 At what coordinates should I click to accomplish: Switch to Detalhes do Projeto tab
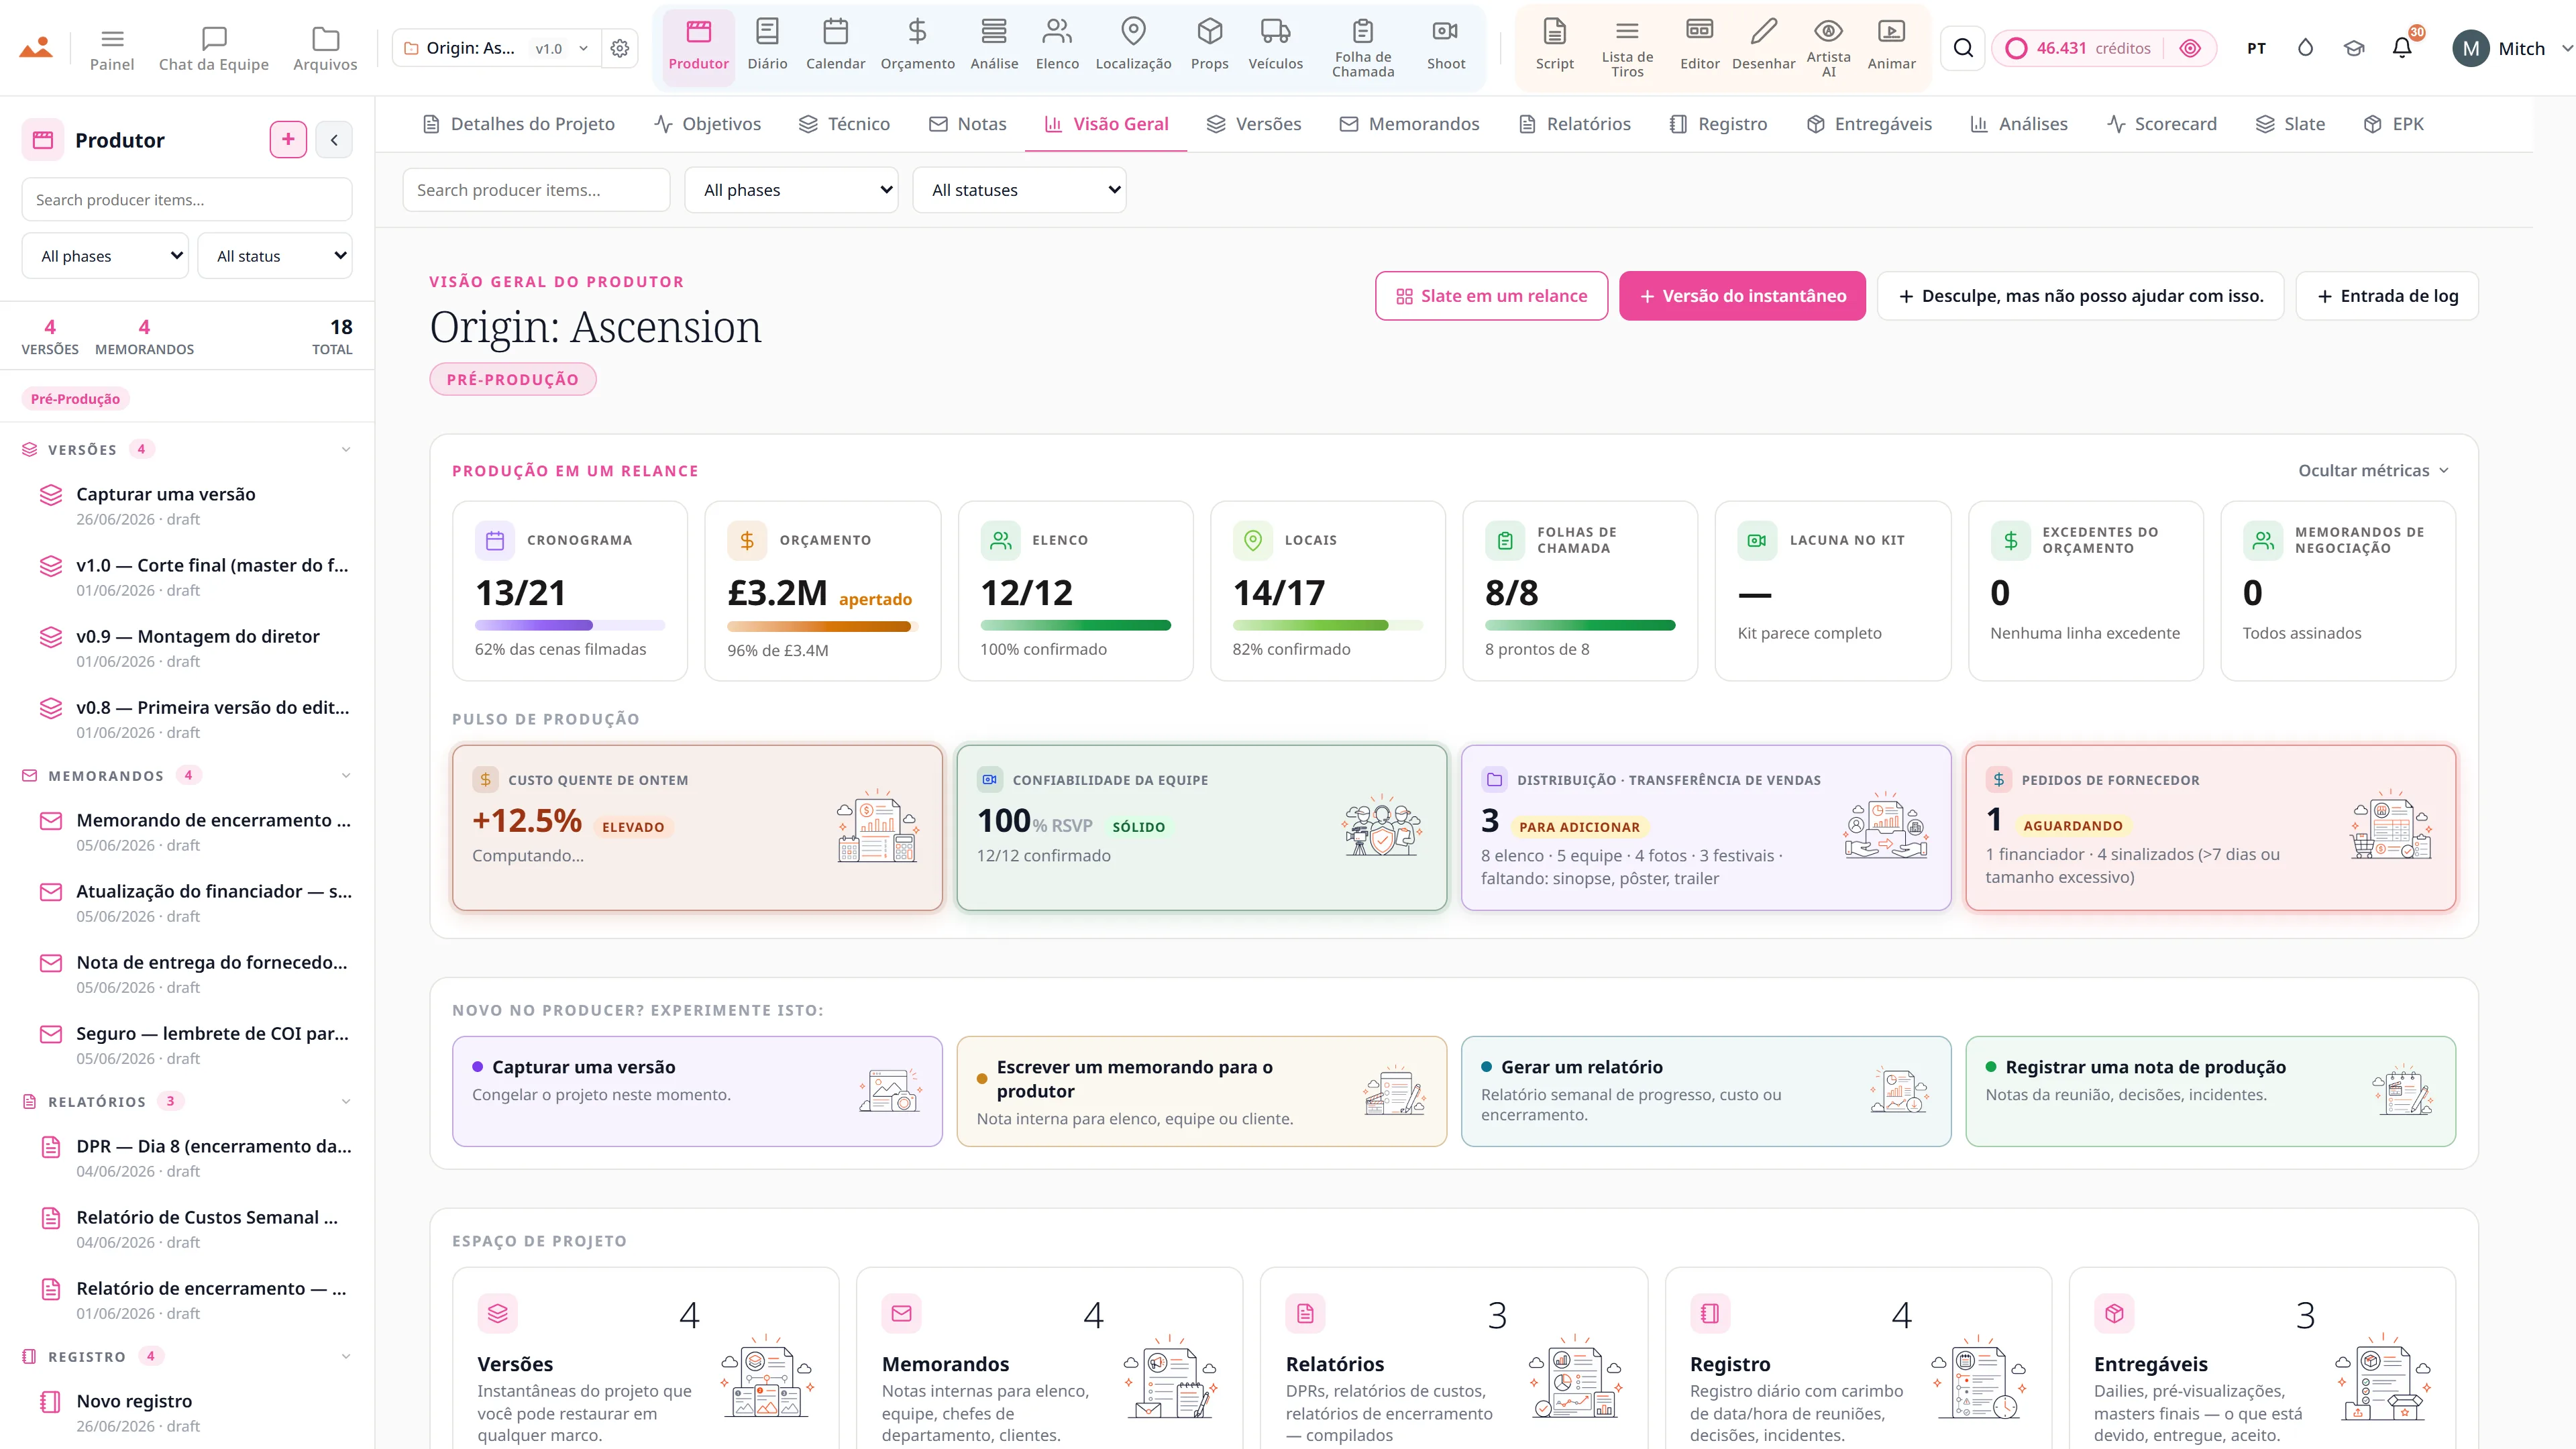pos(519,124)
